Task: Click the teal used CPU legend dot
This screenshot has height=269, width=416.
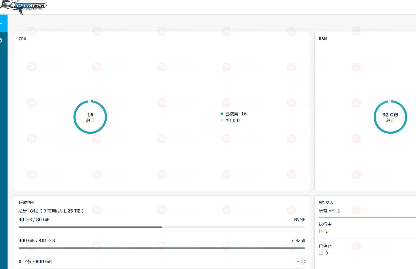Action: click(x=222, y=114)
